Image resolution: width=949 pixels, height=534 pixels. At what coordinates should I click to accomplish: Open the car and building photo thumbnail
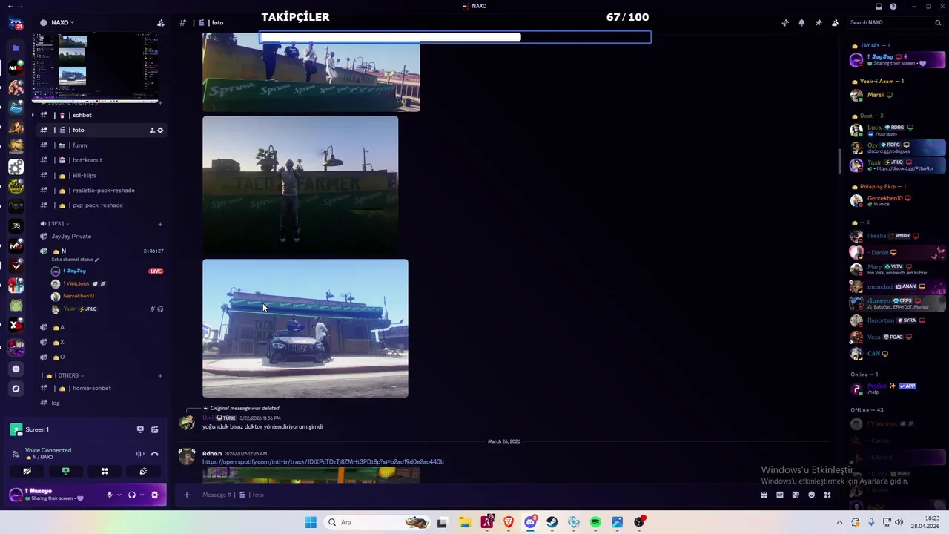[305, 328]
